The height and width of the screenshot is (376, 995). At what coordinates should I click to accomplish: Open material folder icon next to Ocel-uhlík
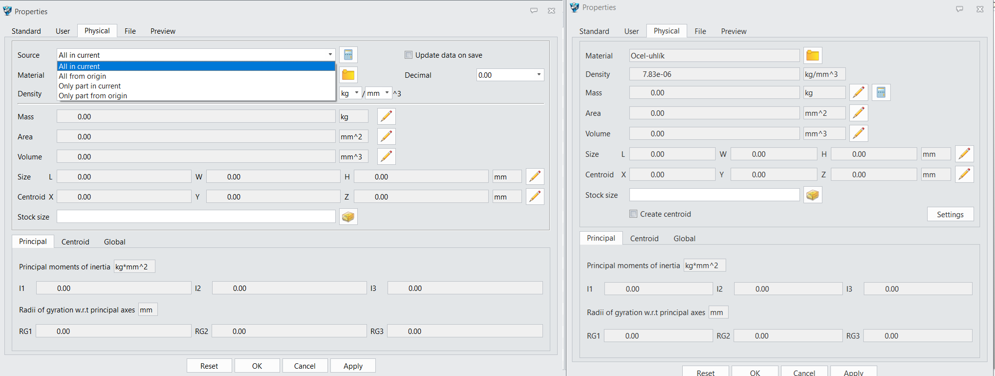tap(812, 56)
